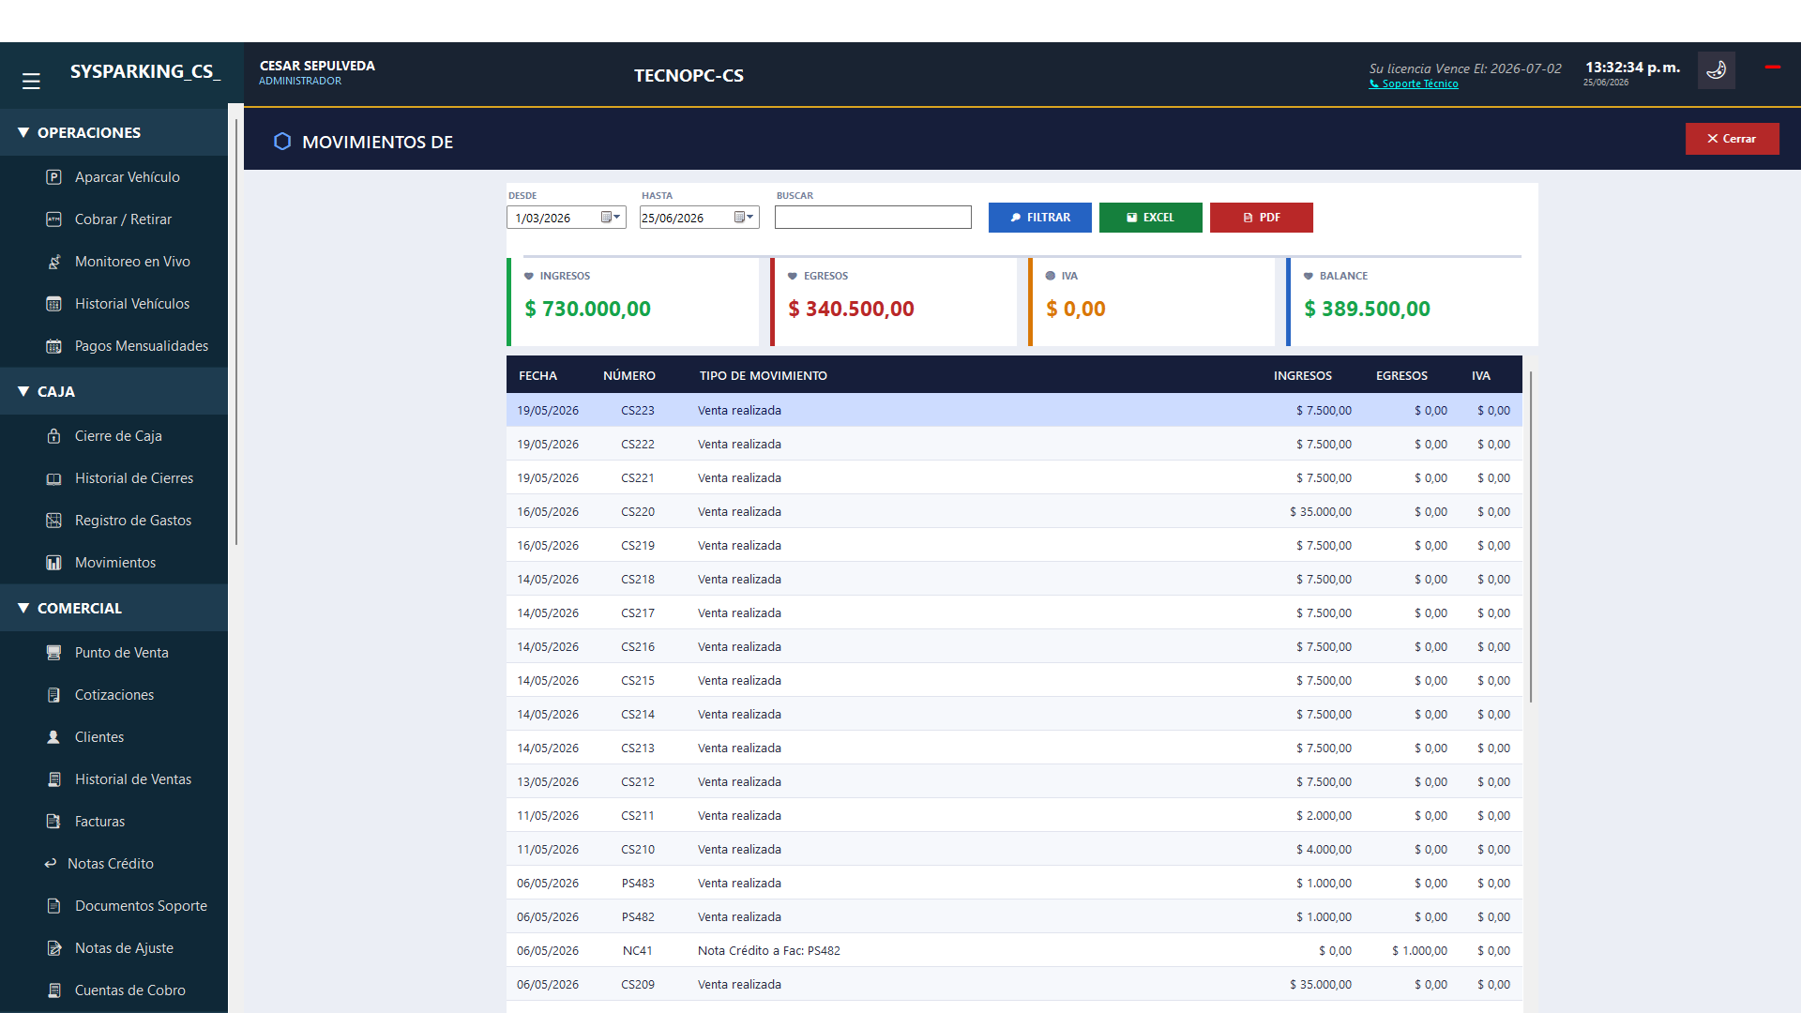Click the BALANCE total $ 389.500,00
The height and width of the screenshot is (1013, 1801).
point(1367,309)
